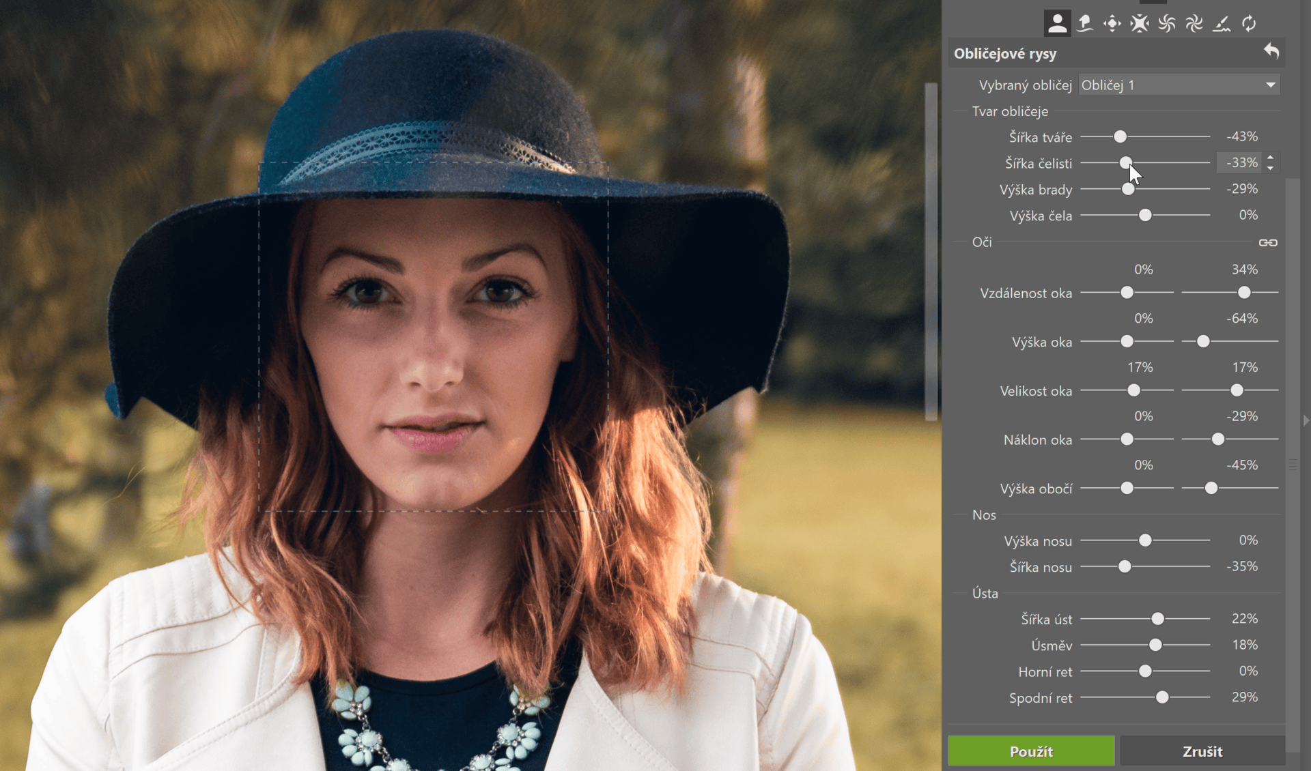Select the pinch (shrink arrows) tool
Viewport: 1311px width, 771px height.
[x=1139, y=24]
